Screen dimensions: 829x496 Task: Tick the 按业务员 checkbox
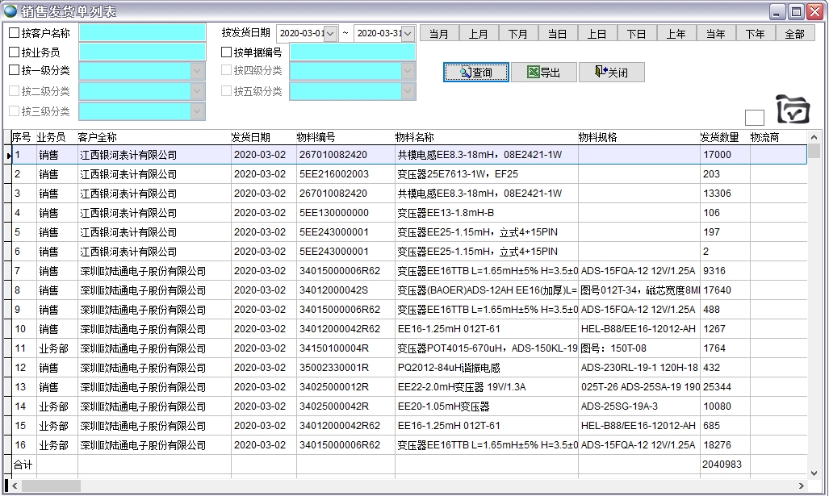tap(14, 52)
